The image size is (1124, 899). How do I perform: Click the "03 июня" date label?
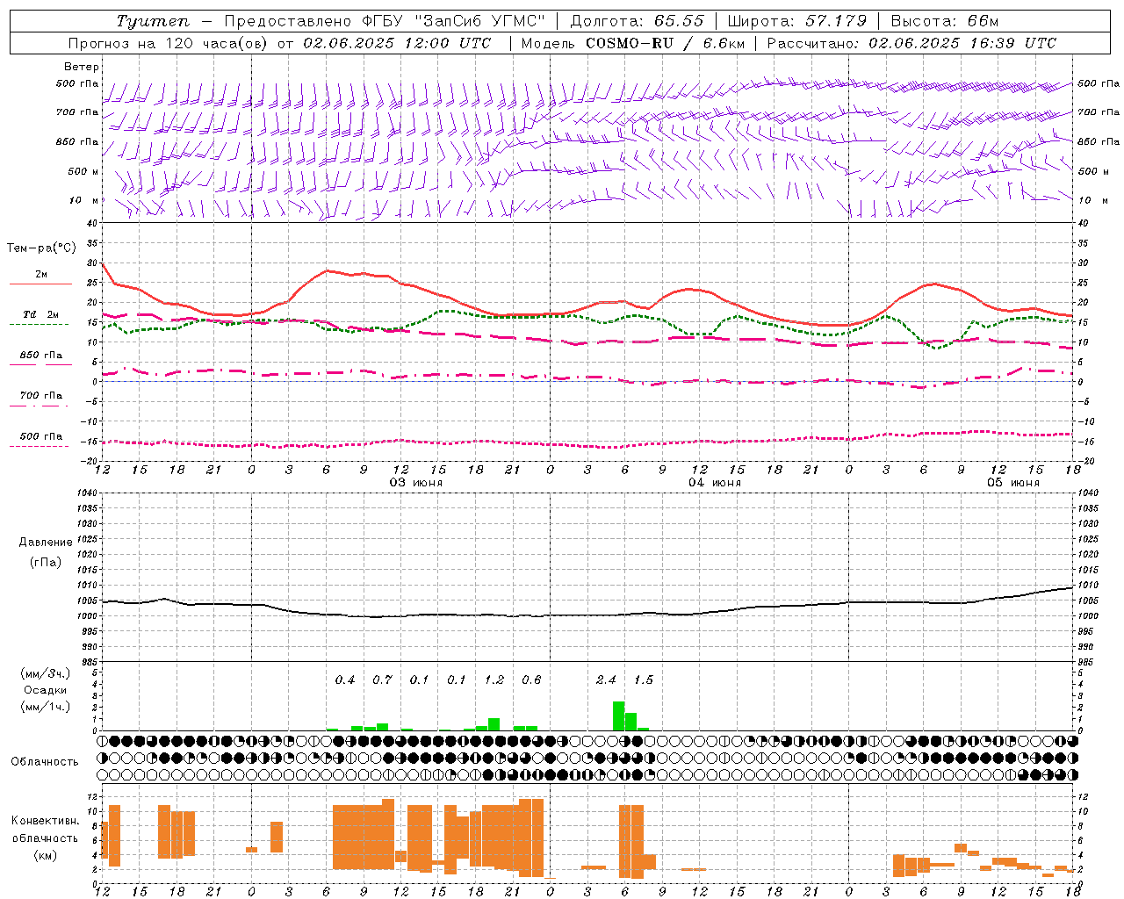tap(416, 483)
